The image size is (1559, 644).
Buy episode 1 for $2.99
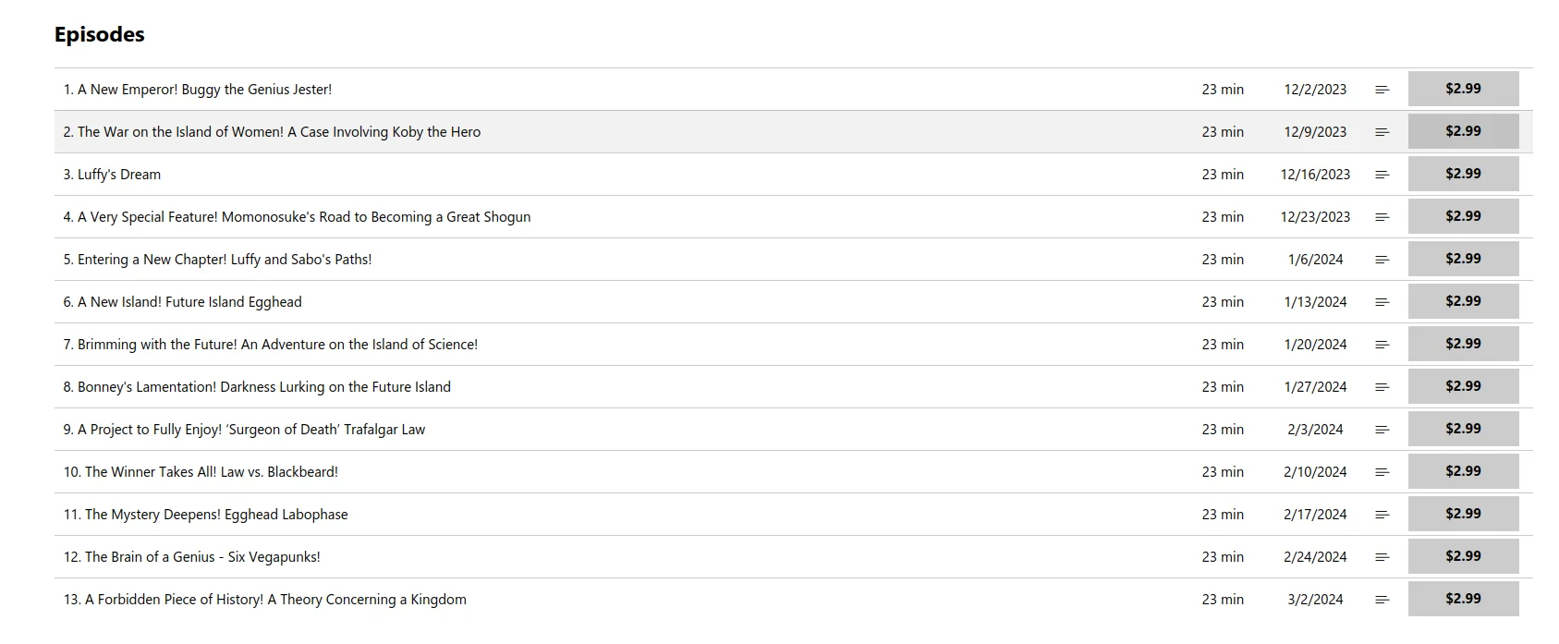point(1463,89)
